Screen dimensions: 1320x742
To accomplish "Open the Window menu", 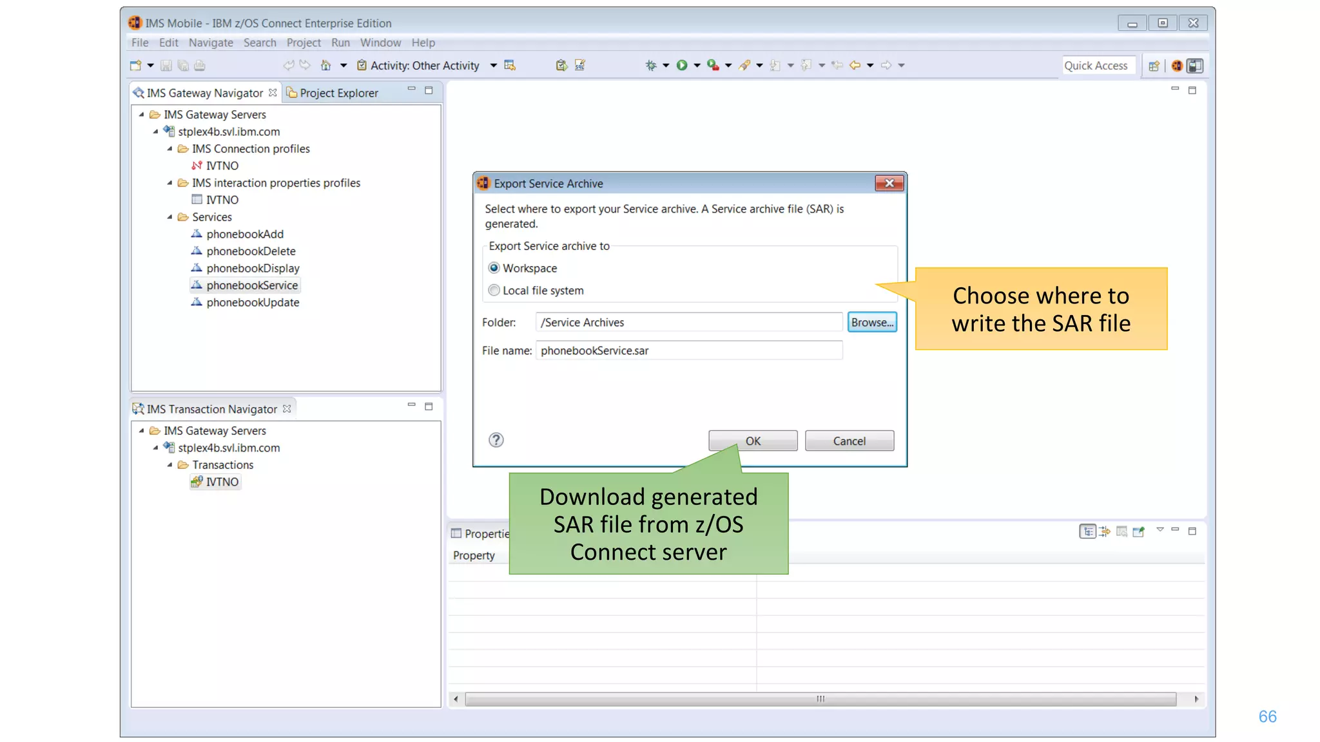I will [380, 43].
